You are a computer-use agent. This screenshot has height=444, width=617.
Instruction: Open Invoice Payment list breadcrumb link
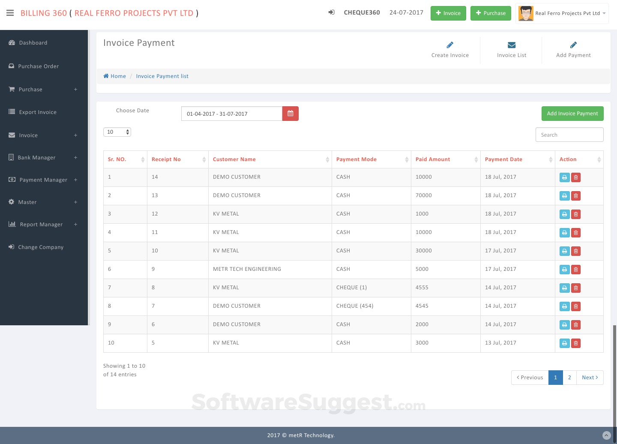(x=162, y=76)
